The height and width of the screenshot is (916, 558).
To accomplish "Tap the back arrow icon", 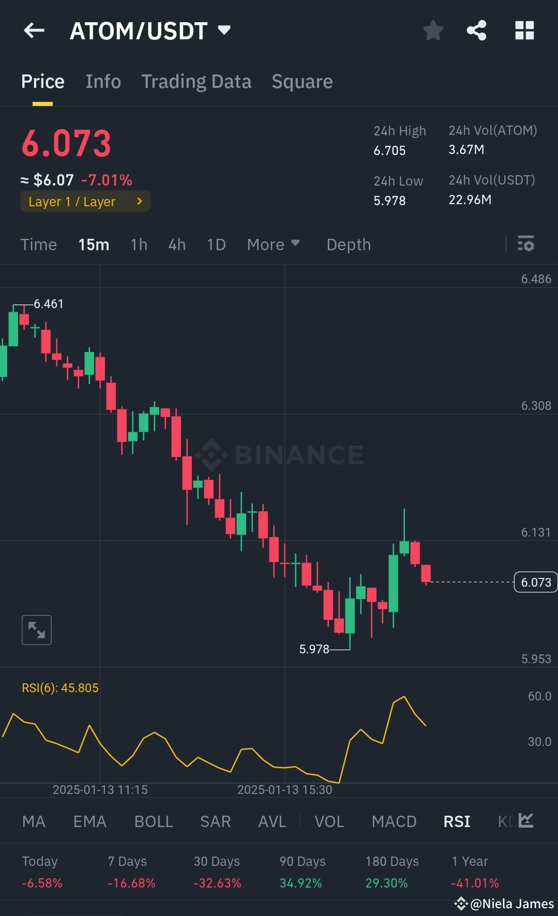I will coord(34,30).
